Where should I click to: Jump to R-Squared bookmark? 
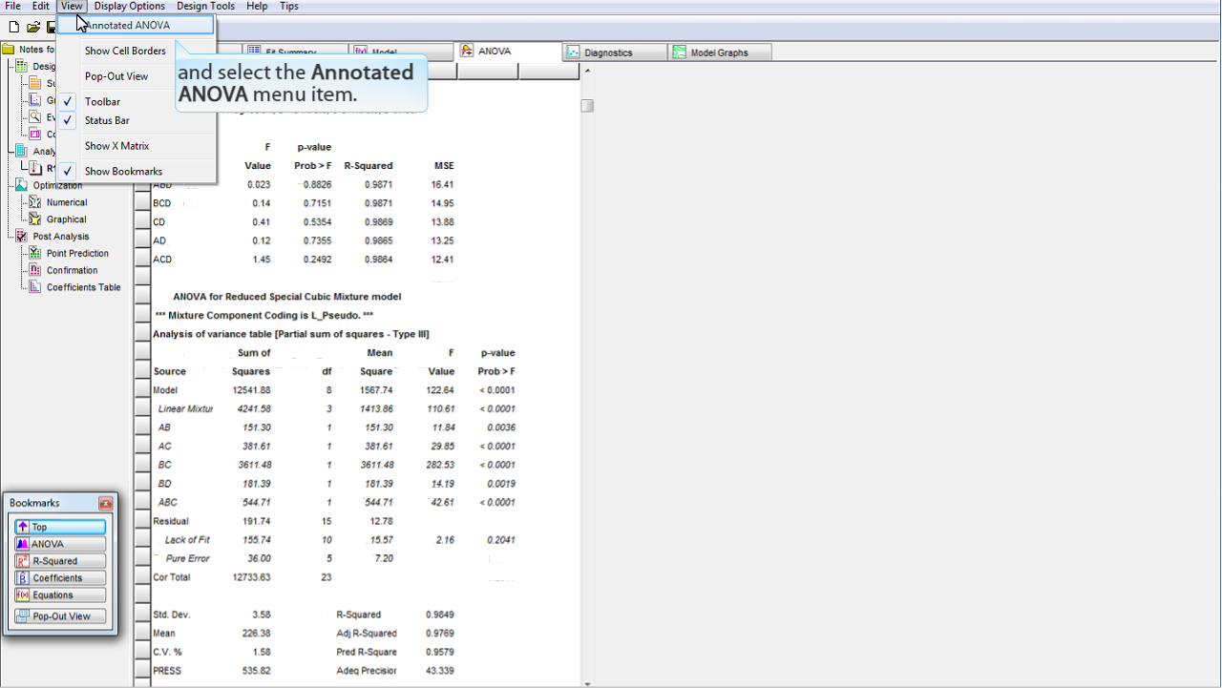(59, 561)
